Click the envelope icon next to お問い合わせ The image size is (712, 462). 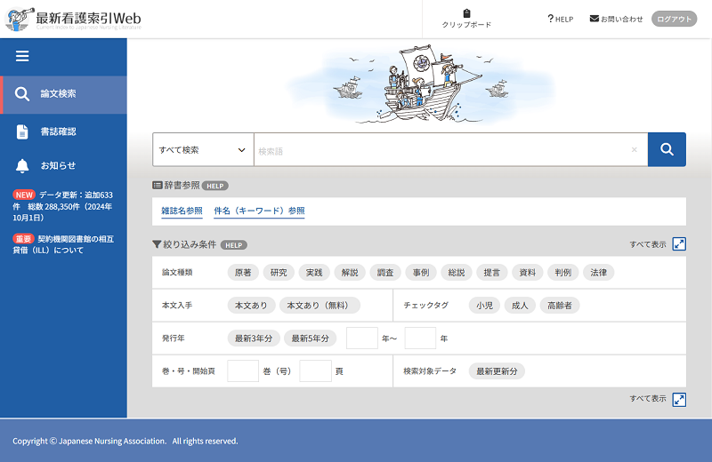(x=594, y=19)
